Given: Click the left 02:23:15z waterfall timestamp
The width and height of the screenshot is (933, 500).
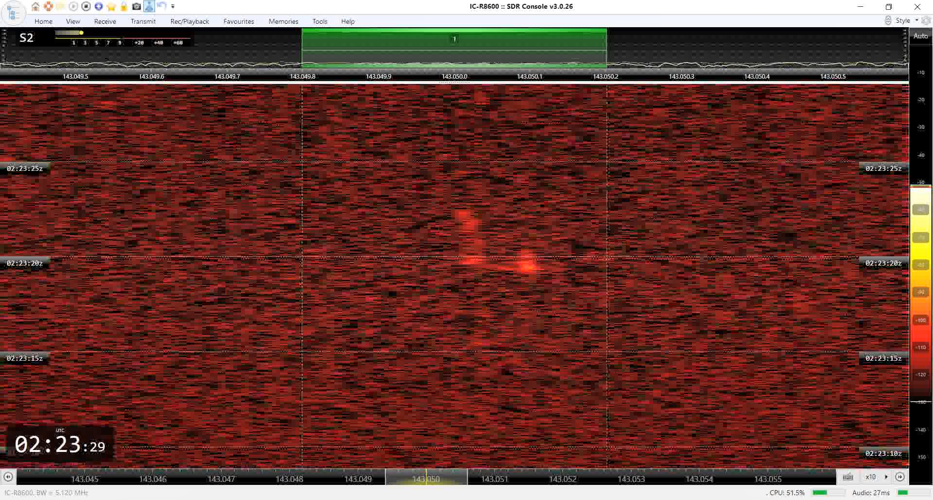Looking at the screenshot, I should (x=25, y=358).
